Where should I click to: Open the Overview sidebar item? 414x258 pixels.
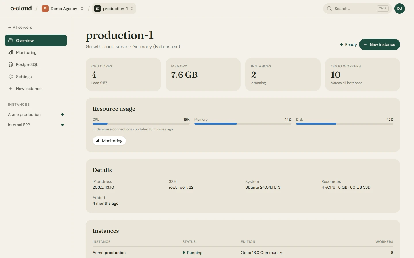(36, 40)
